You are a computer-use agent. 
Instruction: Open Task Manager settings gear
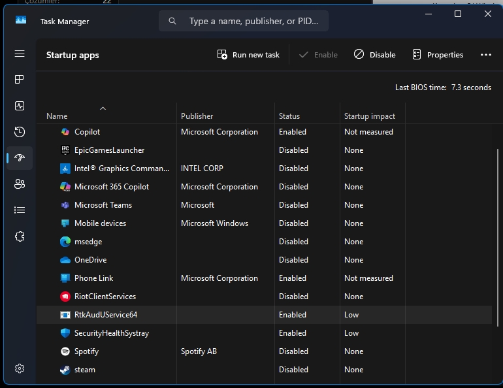[x=20, y=368]
